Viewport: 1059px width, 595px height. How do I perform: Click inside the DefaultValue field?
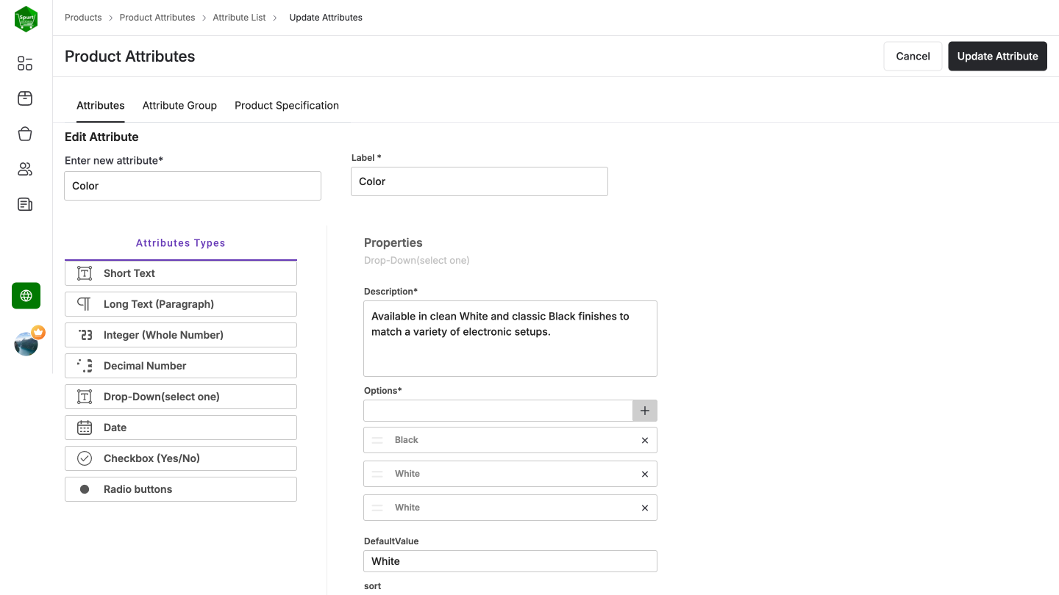click(x=510, y=560)
